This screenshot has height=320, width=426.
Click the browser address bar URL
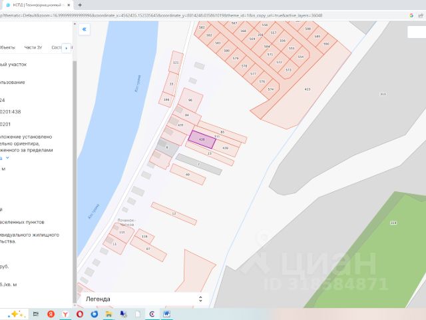point(161,15)
